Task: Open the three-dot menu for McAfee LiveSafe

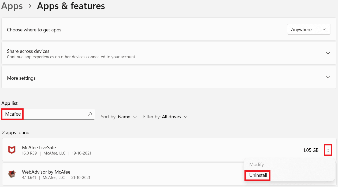Action: 328,150
